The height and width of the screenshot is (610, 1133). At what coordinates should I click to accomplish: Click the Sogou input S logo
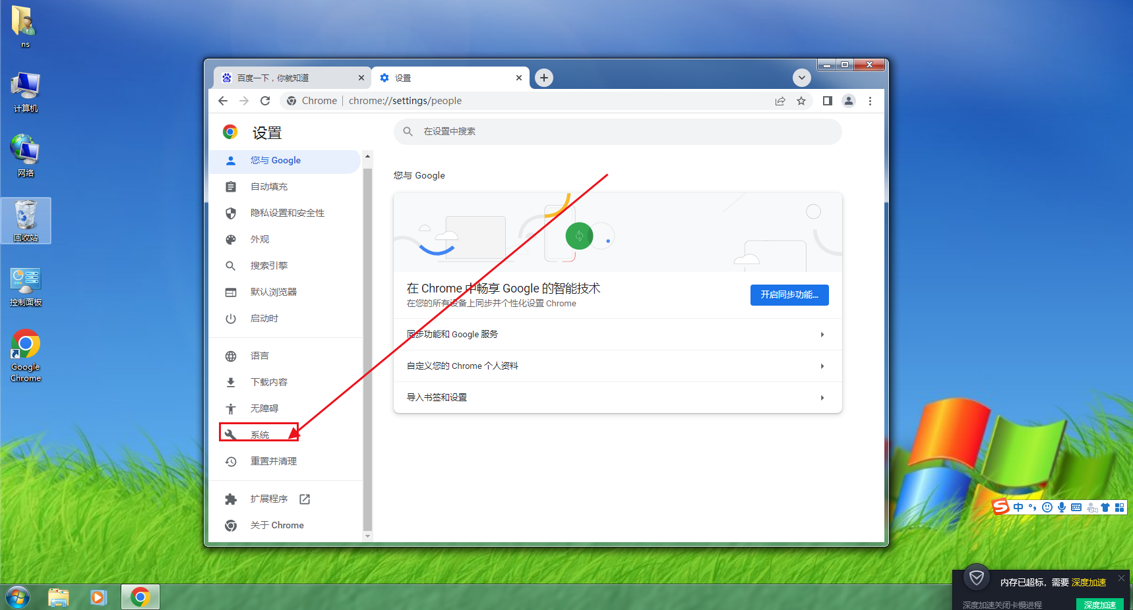1001,507
